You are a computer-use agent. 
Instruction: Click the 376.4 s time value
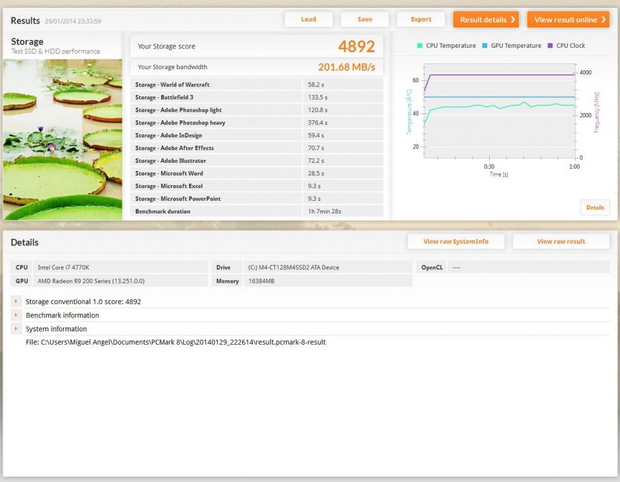click(317, 123)
